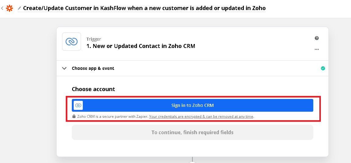Click the "Choose app & event" section label
The image size is (351, 163).
pyautogui.click(x=93, y=68)
